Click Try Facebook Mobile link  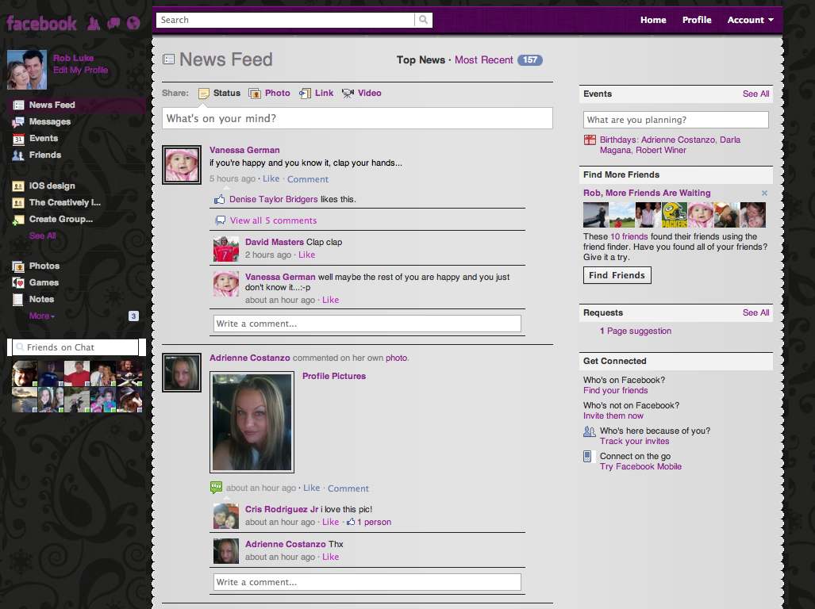(x=640, y=467)
